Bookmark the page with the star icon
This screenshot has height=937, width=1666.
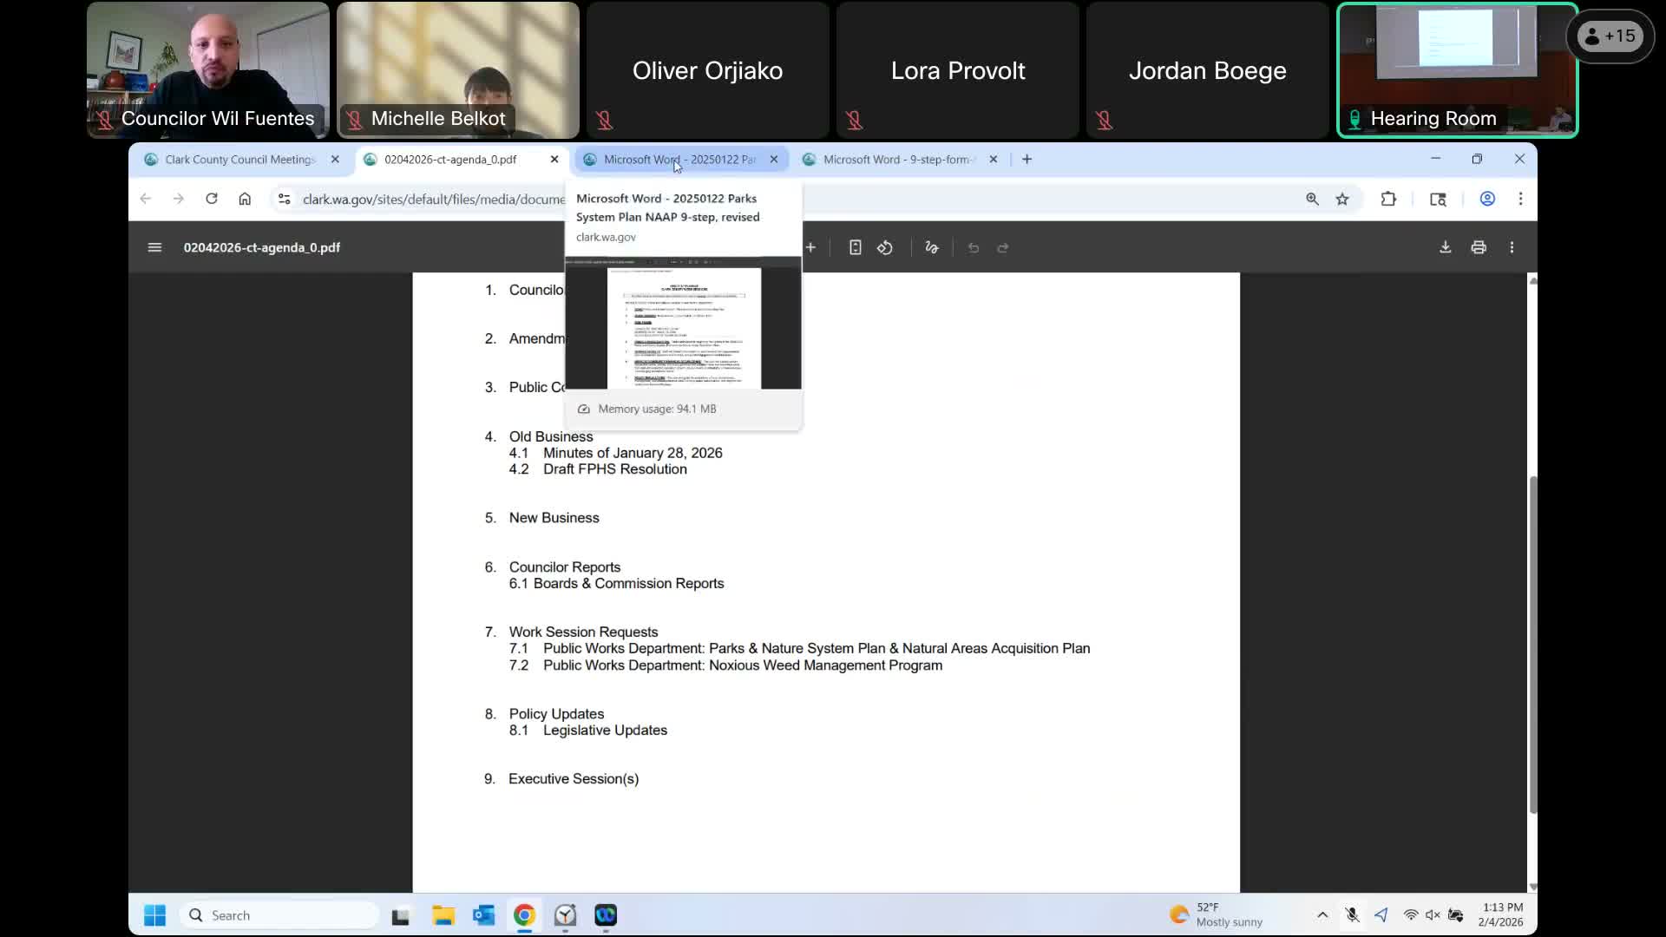[x=1342, y=199]
